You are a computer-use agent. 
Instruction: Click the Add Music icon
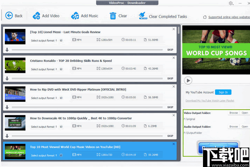pos(75,16)
